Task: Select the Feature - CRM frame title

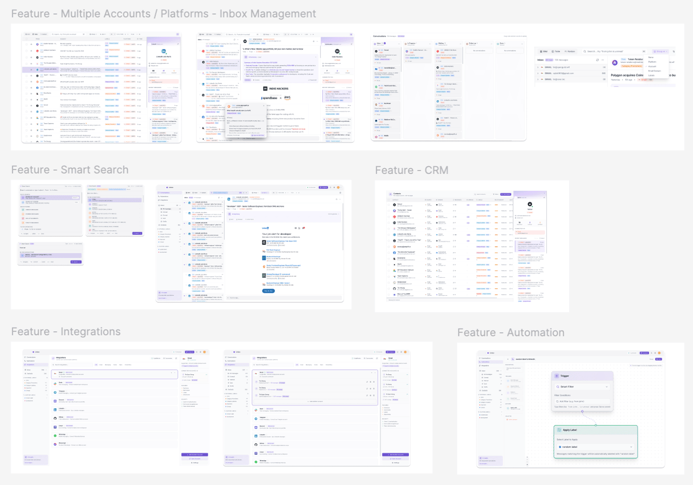Action: tap(411, 170)
